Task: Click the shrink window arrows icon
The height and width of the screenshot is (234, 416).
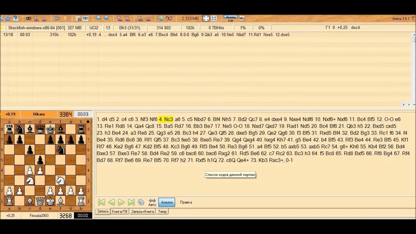Action: click(214, 19)
